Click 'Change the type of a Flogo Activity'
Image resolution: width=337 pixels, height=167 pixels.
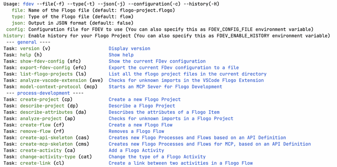coord(157,157)
